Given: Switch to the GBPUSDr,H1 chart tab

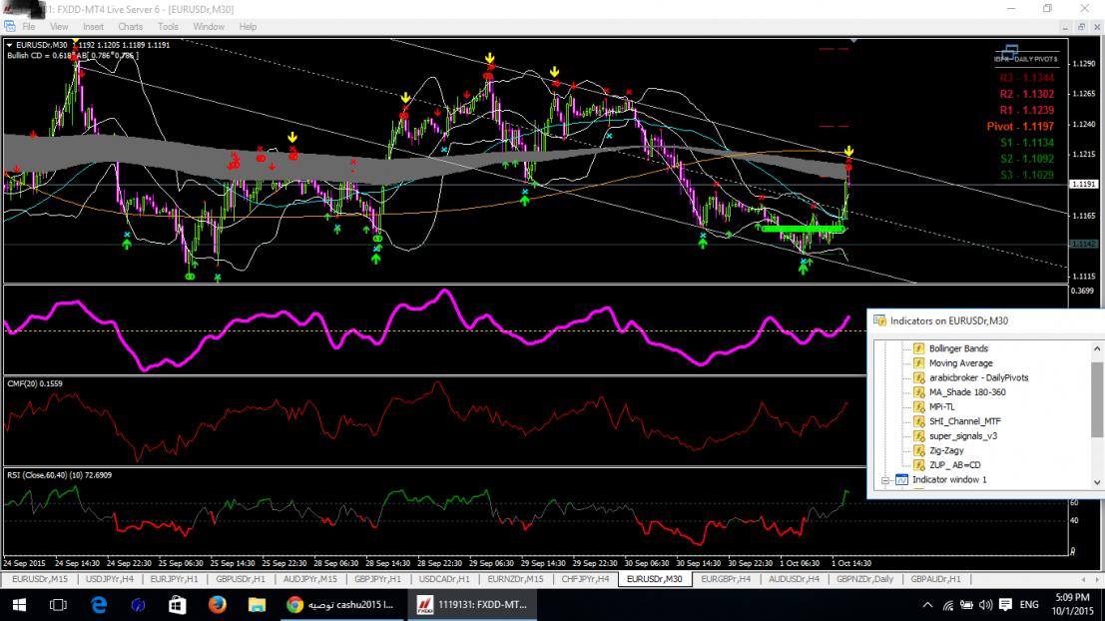Looking at the screenshot, I should 245,579.
